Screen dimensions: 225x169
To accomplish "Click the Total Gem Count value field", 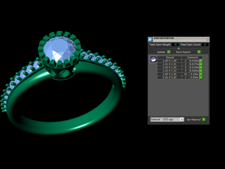I will coord(205,45).
